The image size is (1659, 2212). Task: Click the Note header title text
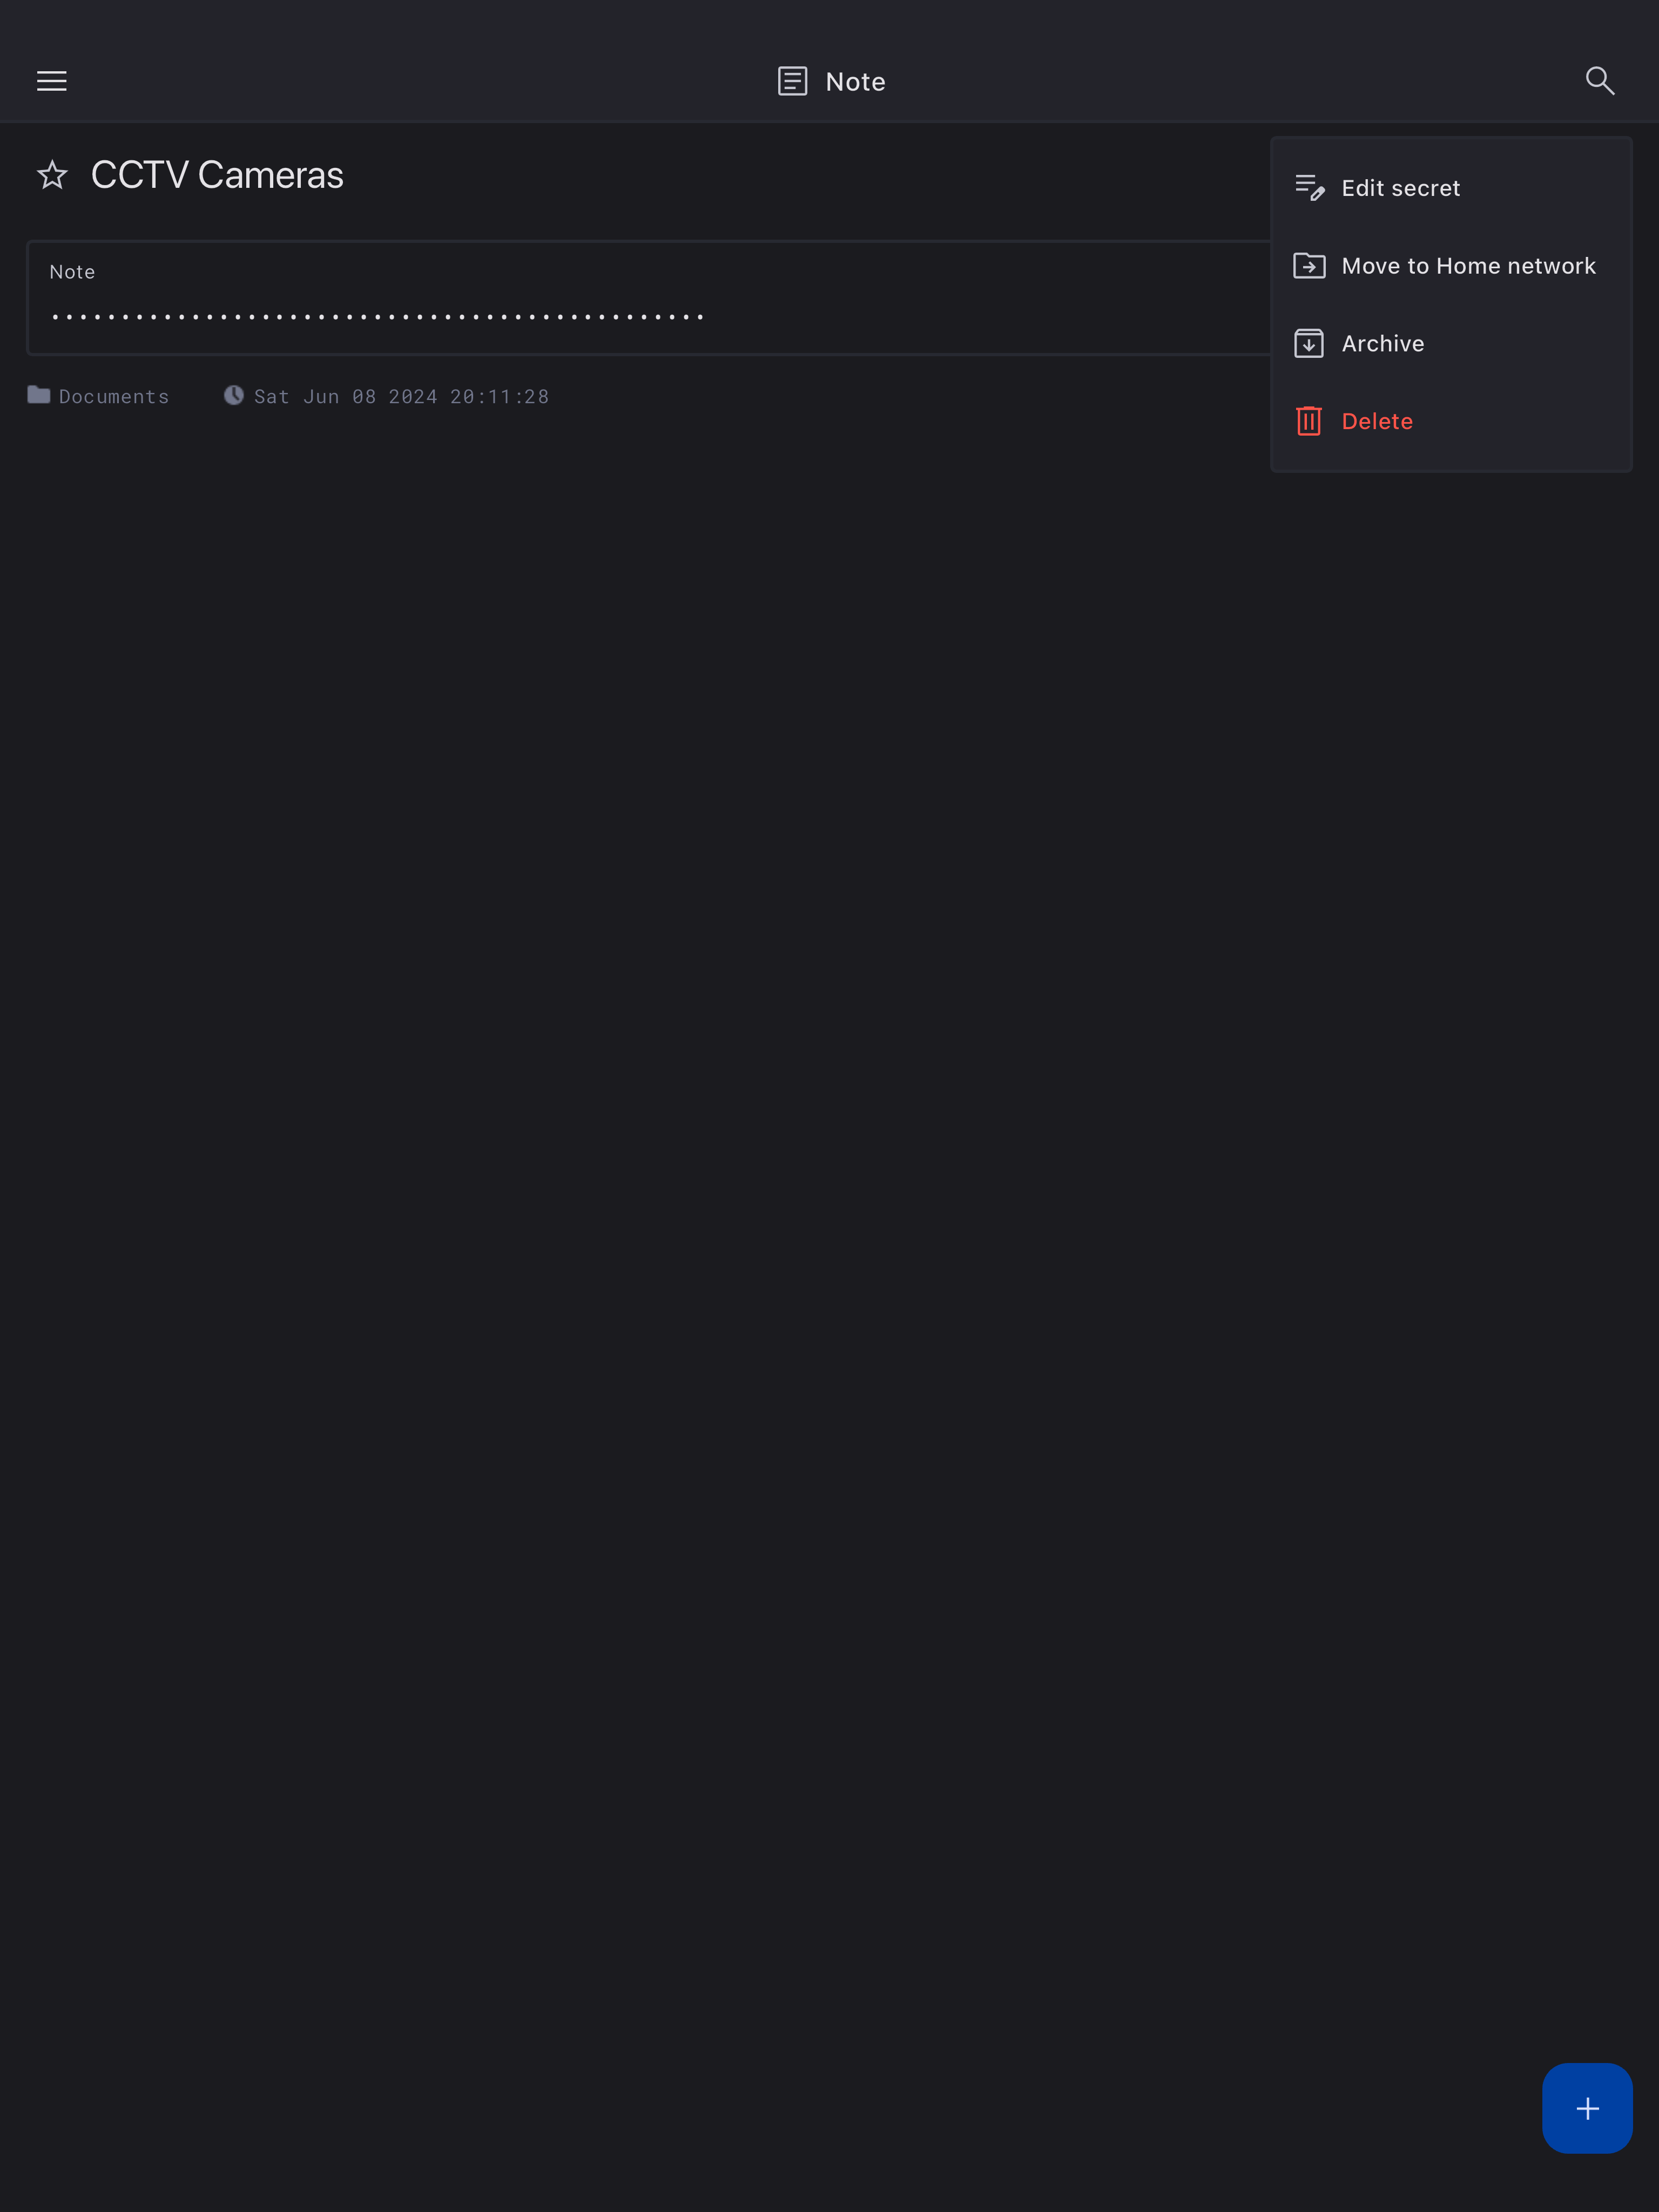(855, 82)
